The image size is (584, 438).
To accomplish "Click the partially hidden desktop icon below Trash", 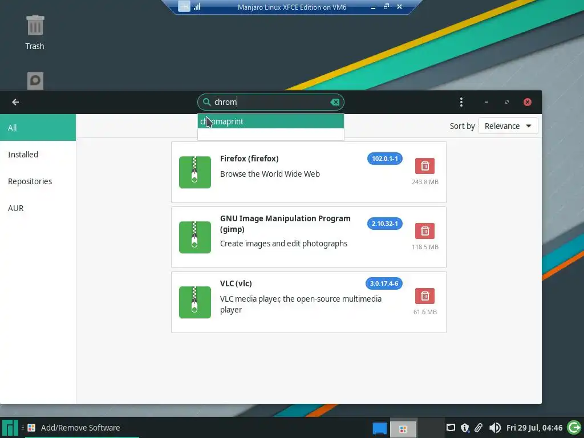I will point(35,81).
